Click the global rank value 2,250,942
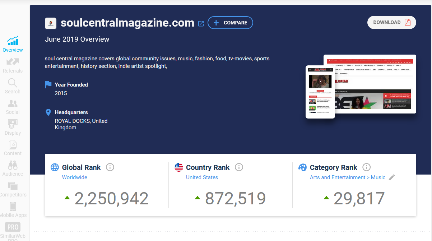This screenshot has width=432, height=241. tap(111, 199)
